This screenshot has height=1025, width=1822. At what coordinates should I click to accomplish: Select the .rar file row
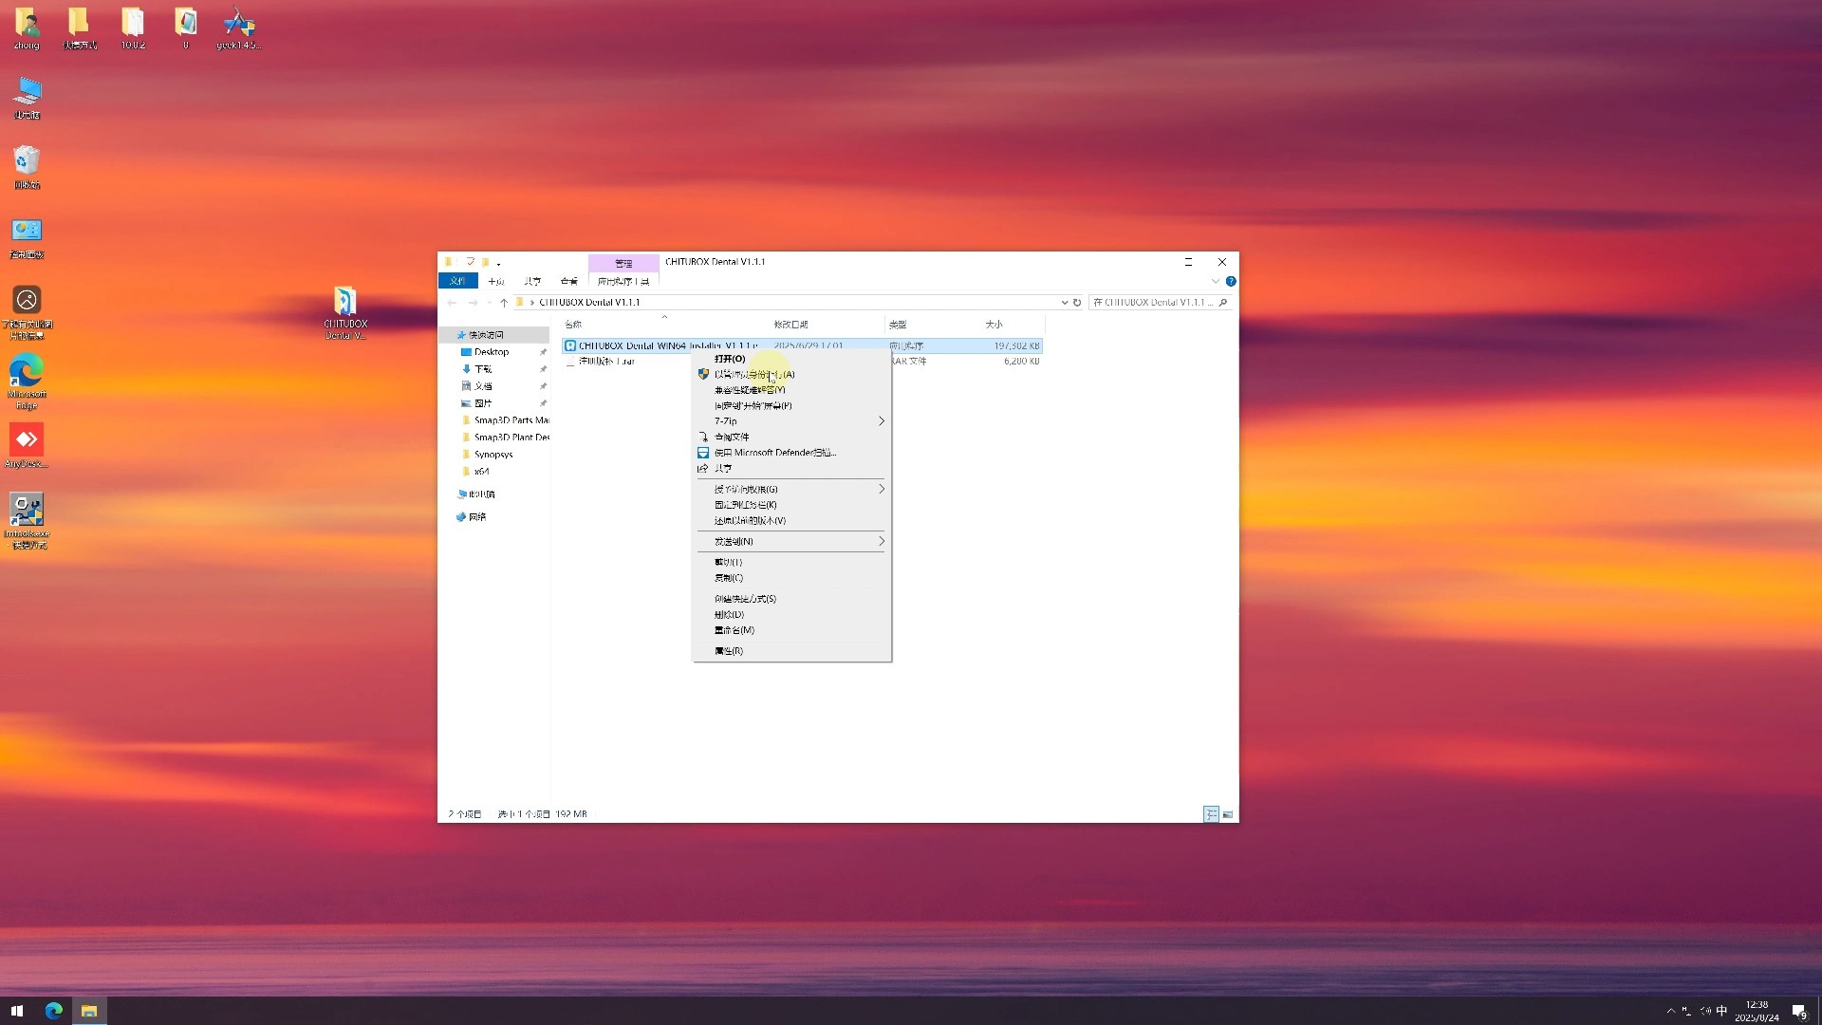[x=802, y=362]
